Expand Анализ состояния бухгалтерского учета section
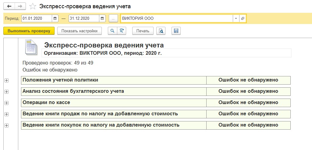Image resolution: width=312 pixels, height=150 pixels. click(7, 92)
